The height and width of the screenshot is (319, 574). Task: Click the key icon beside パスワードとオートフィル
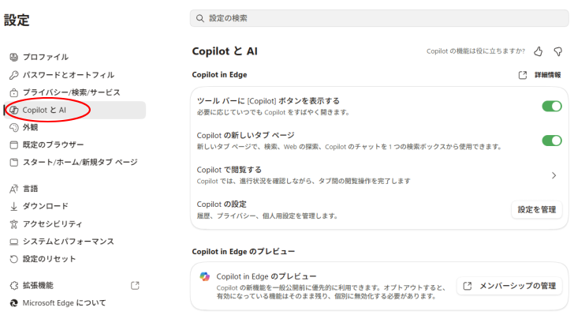pos(14,75)
